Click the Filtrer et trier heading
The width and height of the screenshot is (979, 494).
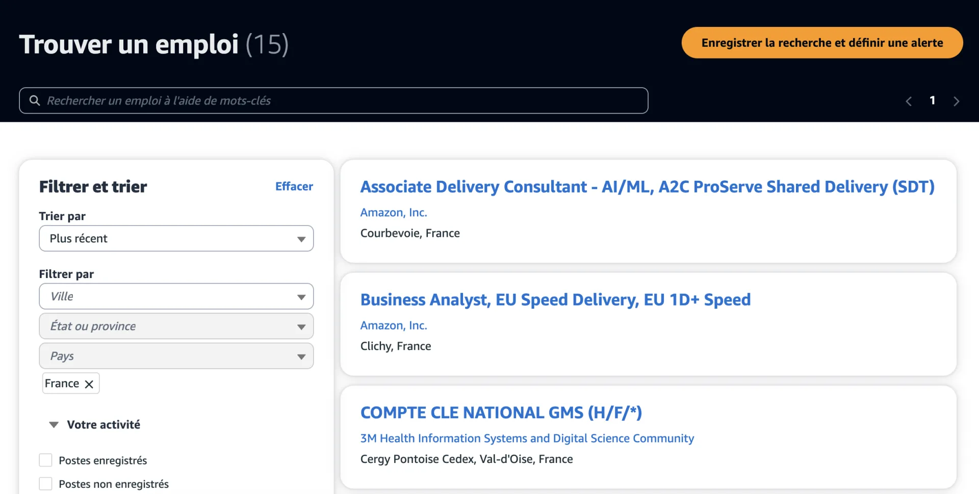pyautogui.click(x=93, y=186)
